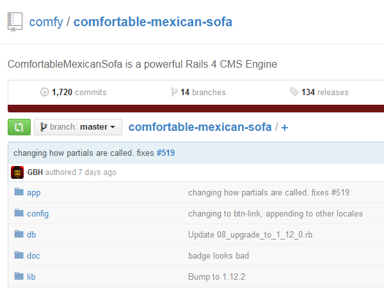Click the repository book icon
The height and width of the screenshot is (288, 384).
[x=15, y=22]
